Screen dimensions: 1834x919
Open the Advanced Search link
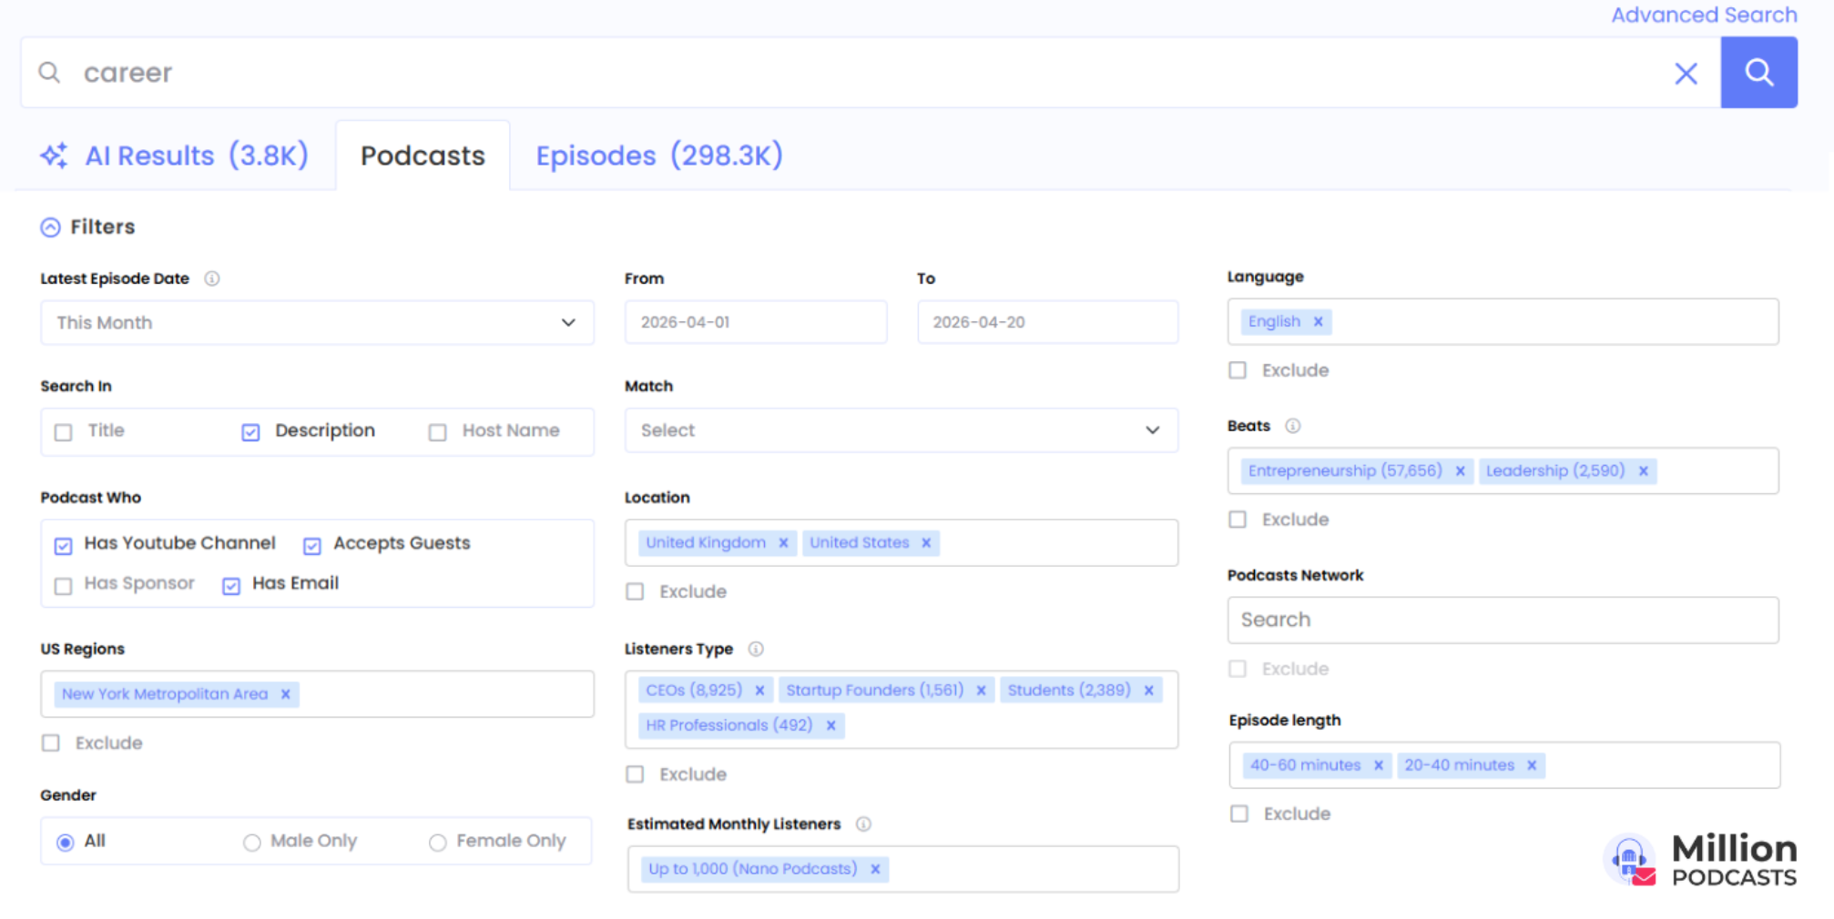pyautogui.click(x=1703, y=15)
